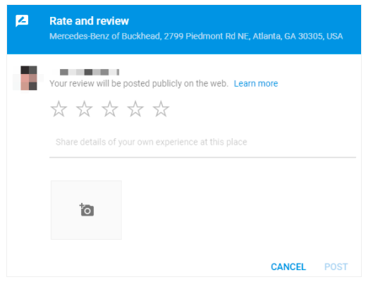Click the review pencil icon in header
366x282 pixels.
22,20
